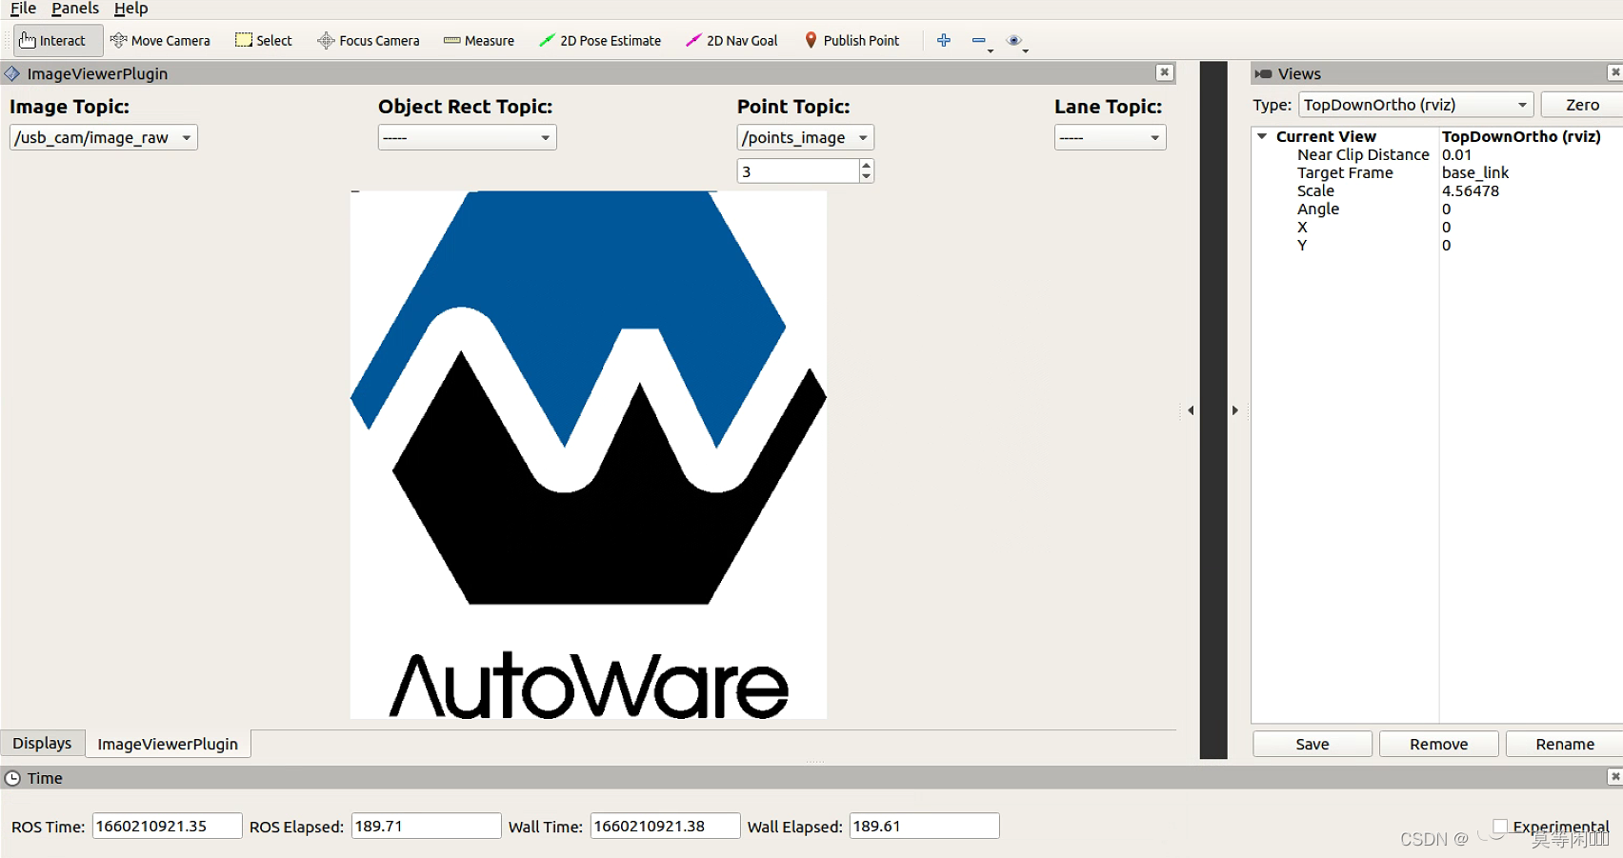Close the ImageViewerPlugin panel

1165,72
